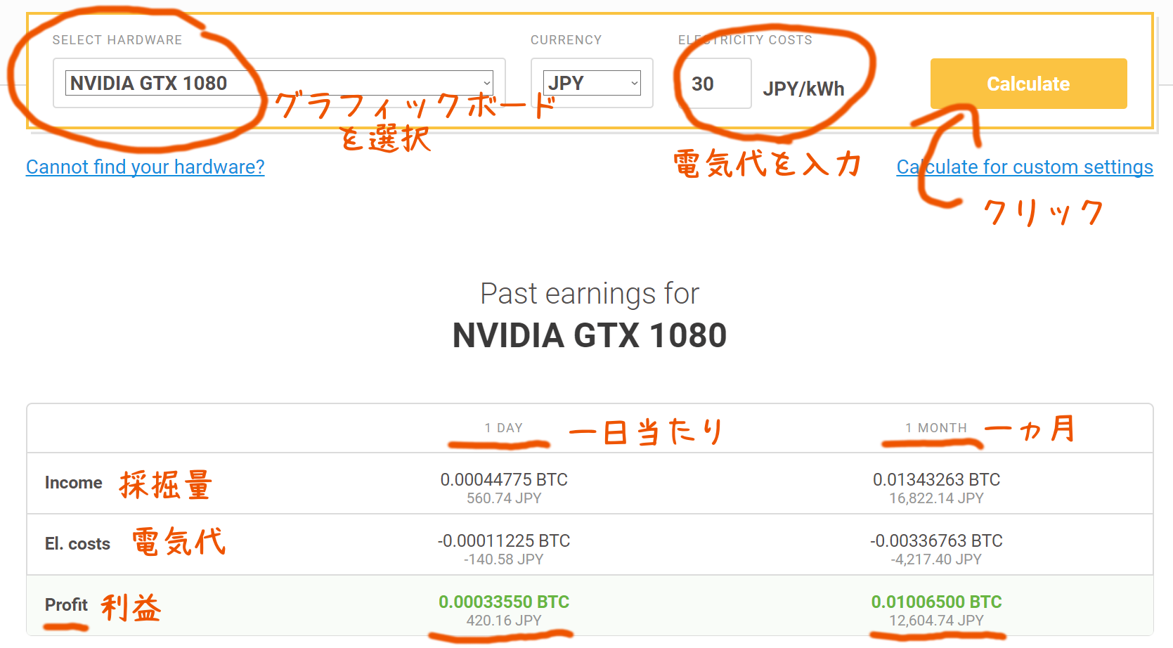Click the 1 MONTH column header

point(936,427)
